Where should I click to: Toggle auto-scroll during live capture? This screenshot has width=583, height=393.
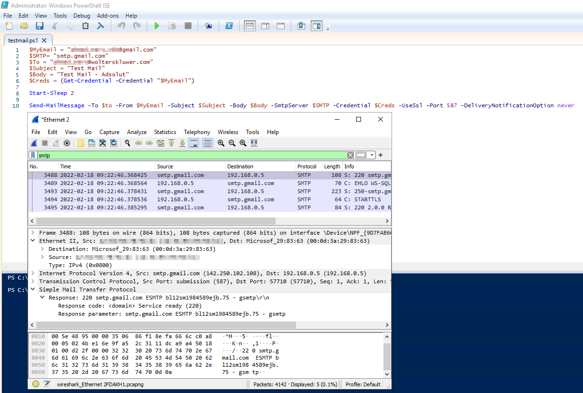coord(193,143)
